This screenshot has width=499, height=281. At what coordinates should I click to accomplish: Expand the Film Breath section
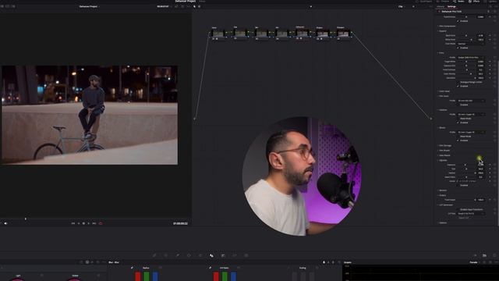[x=444, y=151]
